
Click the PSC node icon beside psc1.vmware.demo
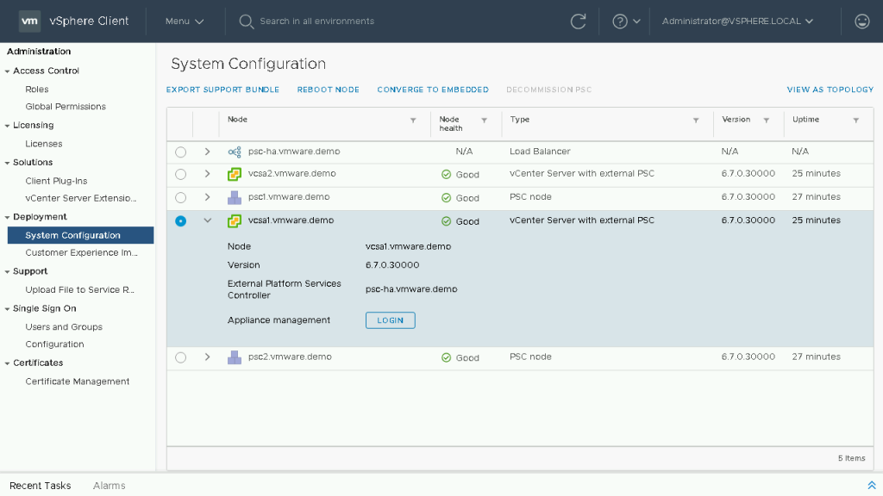(x=235, y=197)
